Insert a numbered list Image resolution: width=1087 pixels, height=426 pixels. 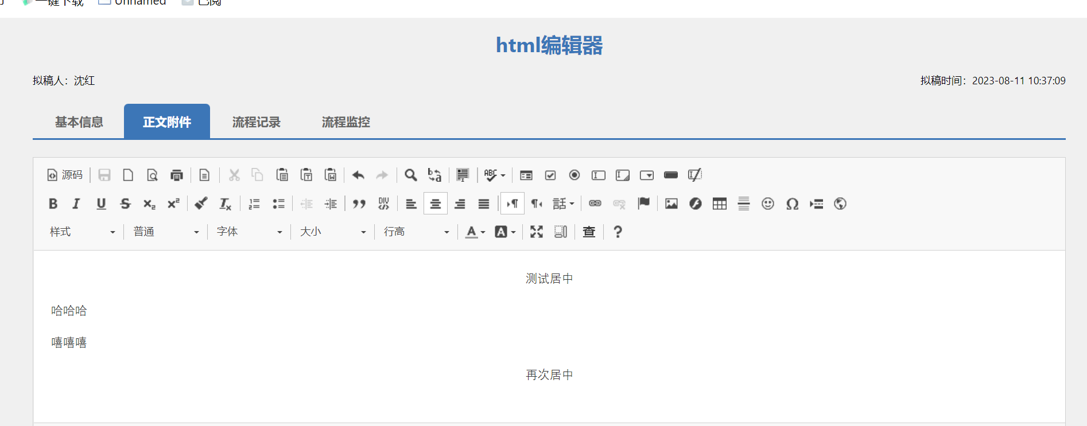[254, 204]
